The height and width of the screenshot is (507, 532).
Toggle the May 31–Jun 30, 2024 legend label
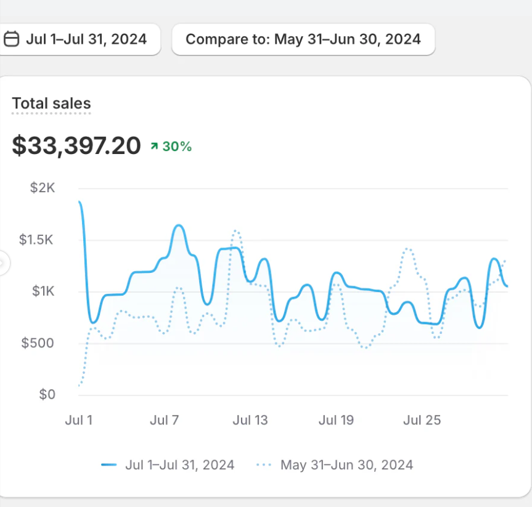coord(346,464)
